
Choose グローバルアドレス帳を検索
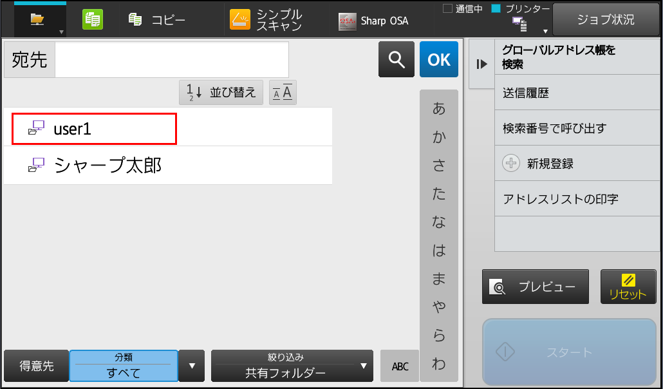point(577,57)
